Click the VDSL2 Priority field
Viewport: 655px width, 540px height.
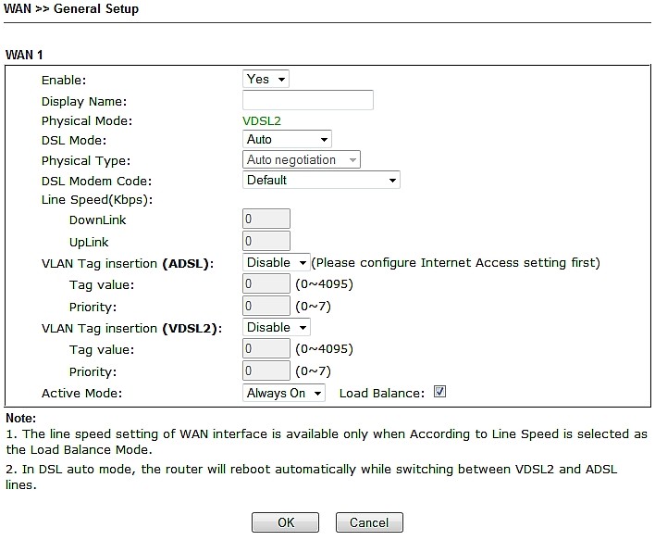266,370
